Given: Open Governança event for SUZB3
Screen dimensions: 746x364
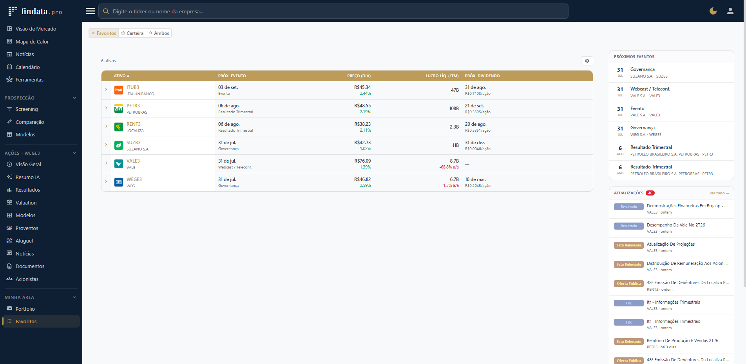Looking at the screenshot, I should coord(672,73).
